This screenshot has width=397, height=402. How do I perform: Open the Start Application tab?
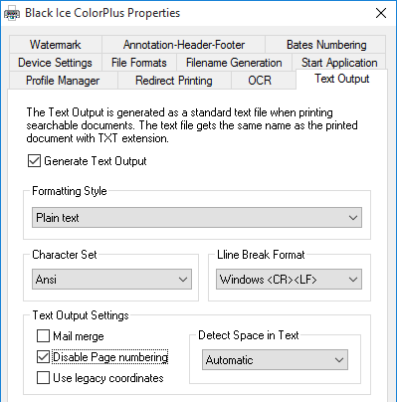pyautogui.click(x=339, y=63)
